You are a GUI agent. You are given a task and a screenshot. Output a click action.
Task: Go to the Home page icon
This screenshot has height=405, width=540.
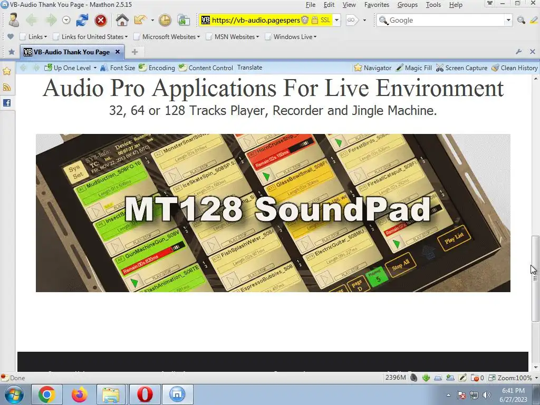(122, 20)
